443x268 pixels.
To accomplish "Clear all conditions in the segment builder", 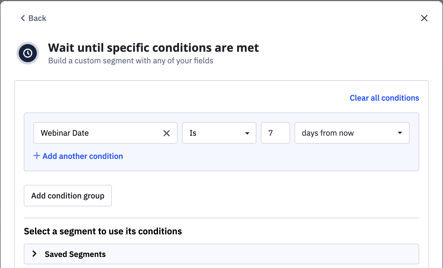I will pyautogui.click(x=384, y=98).
